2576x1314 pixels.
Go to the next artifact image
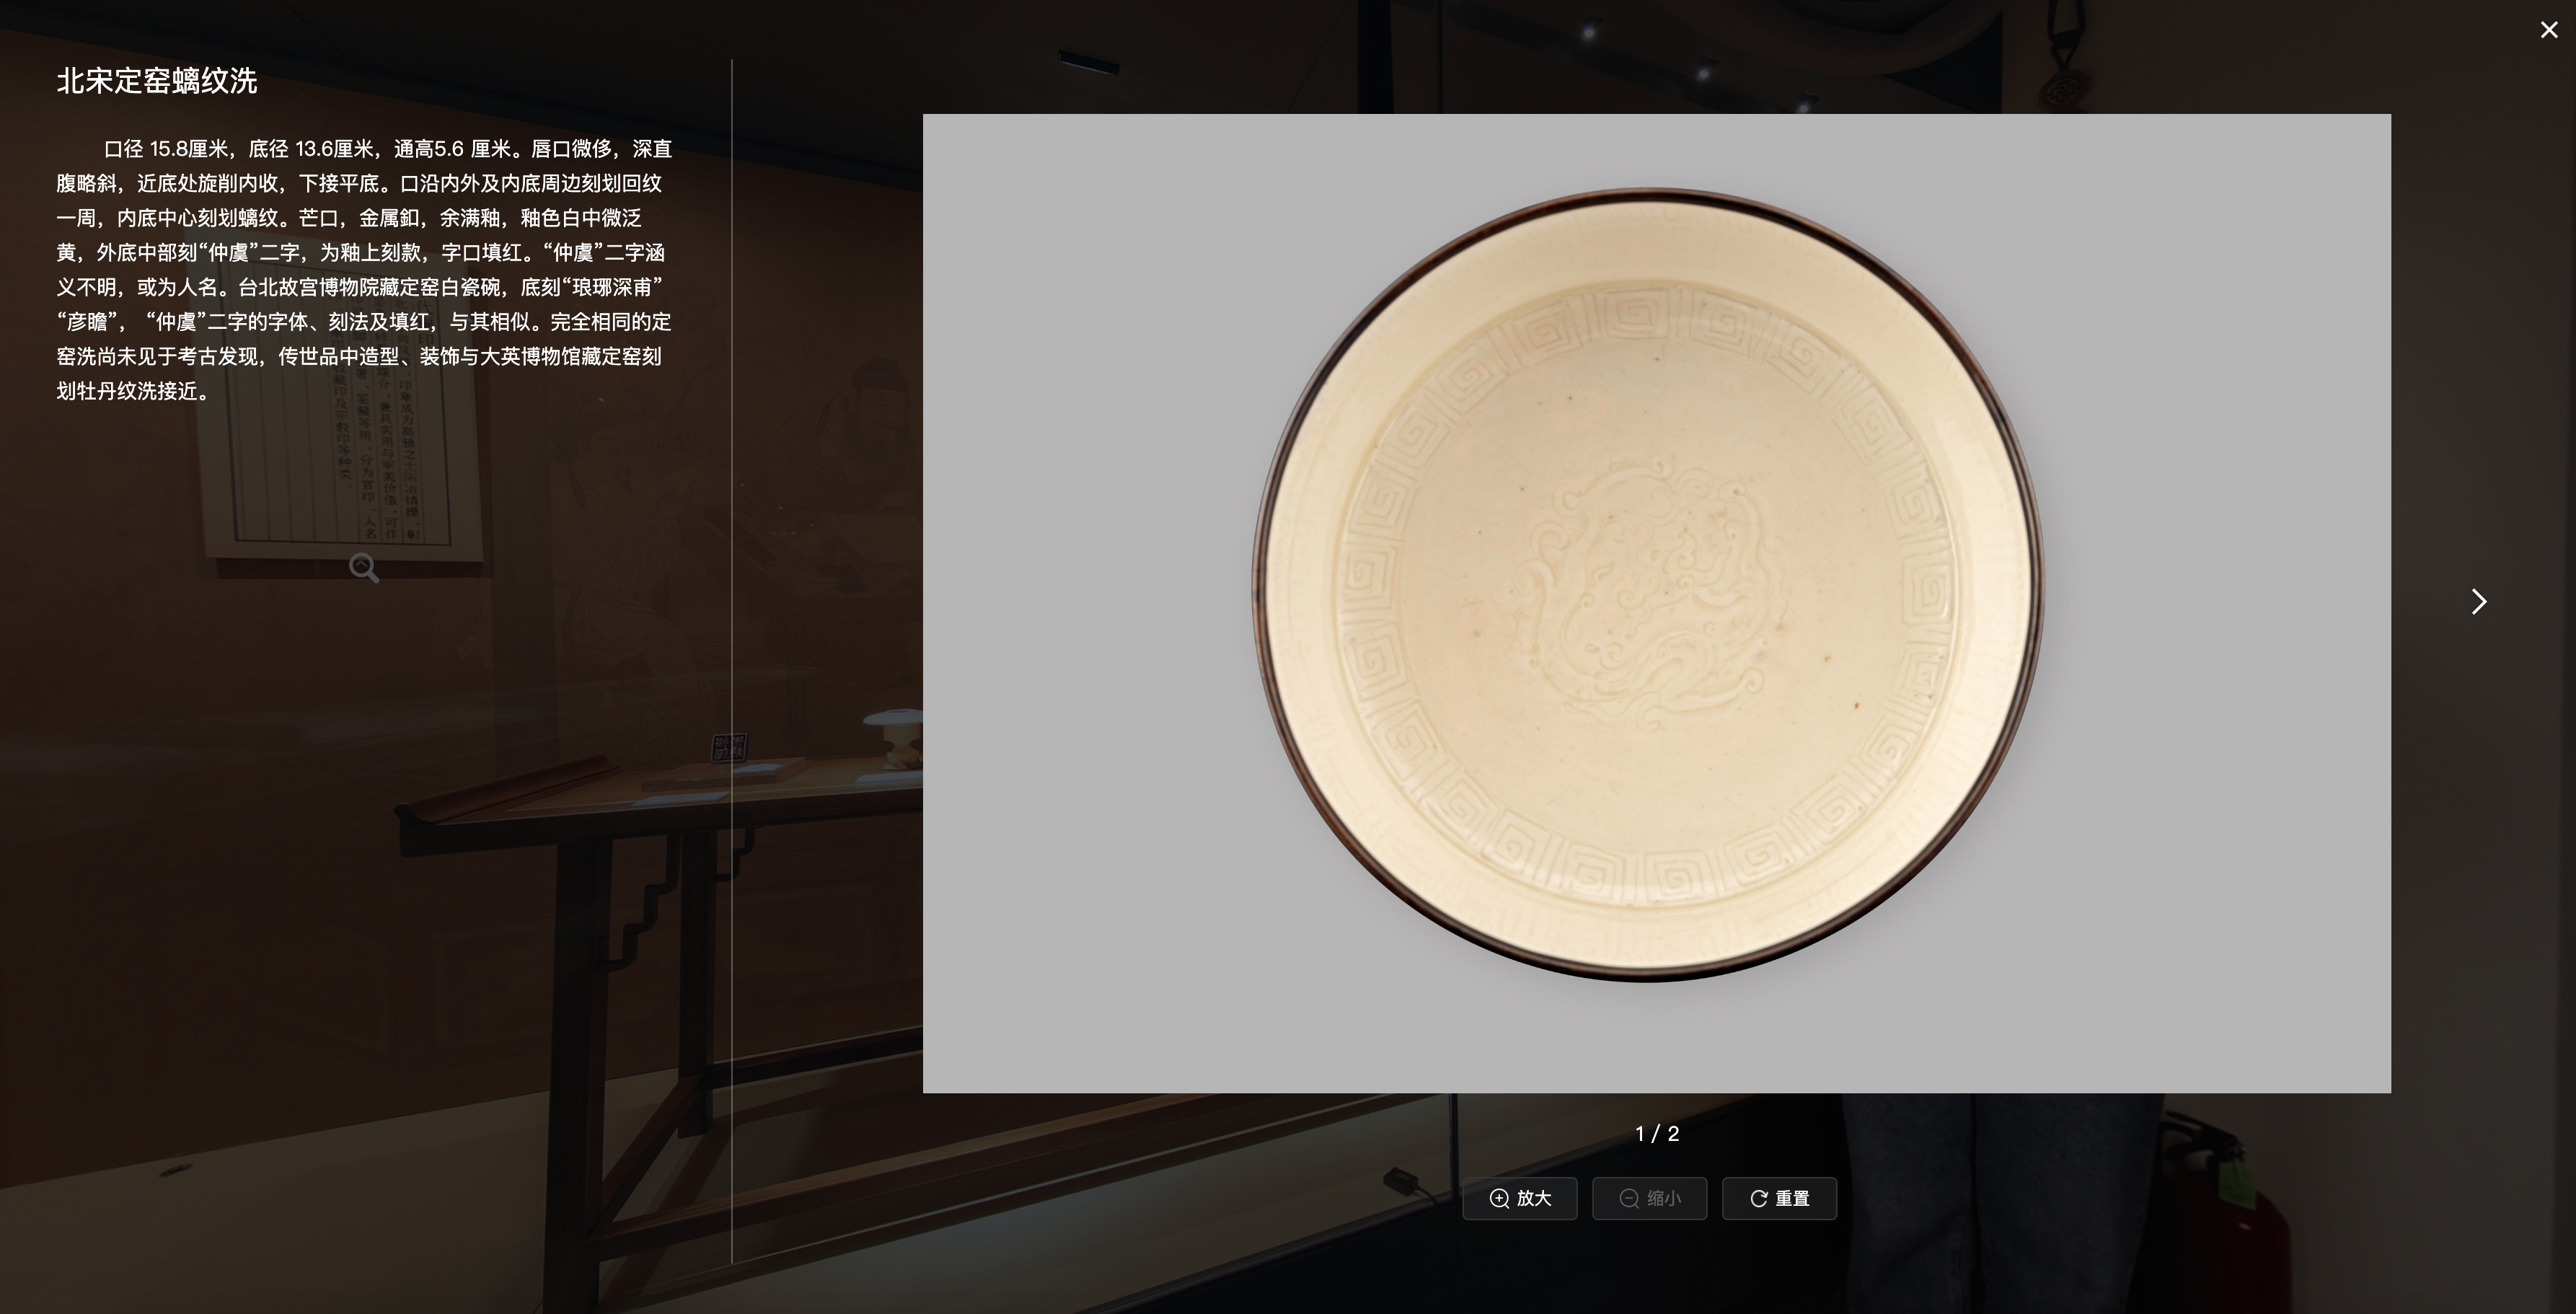2478,601
